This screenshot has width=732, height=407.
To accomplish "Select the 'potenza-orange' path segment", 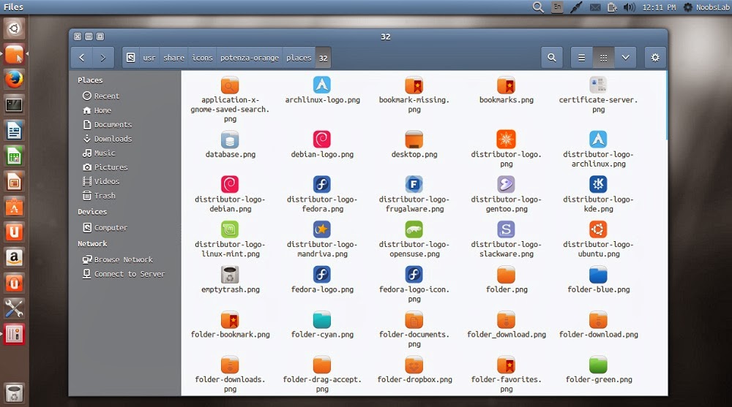I will 250,58.
